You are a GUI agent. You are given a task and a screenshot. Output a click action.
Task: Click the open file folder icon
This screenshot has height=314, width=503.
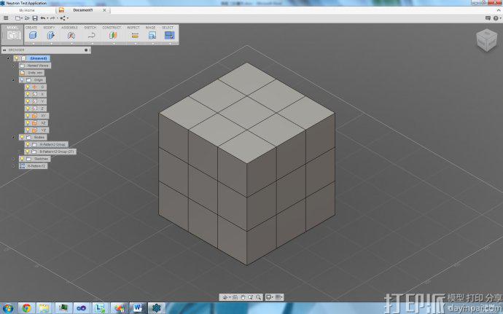(27, 18)
